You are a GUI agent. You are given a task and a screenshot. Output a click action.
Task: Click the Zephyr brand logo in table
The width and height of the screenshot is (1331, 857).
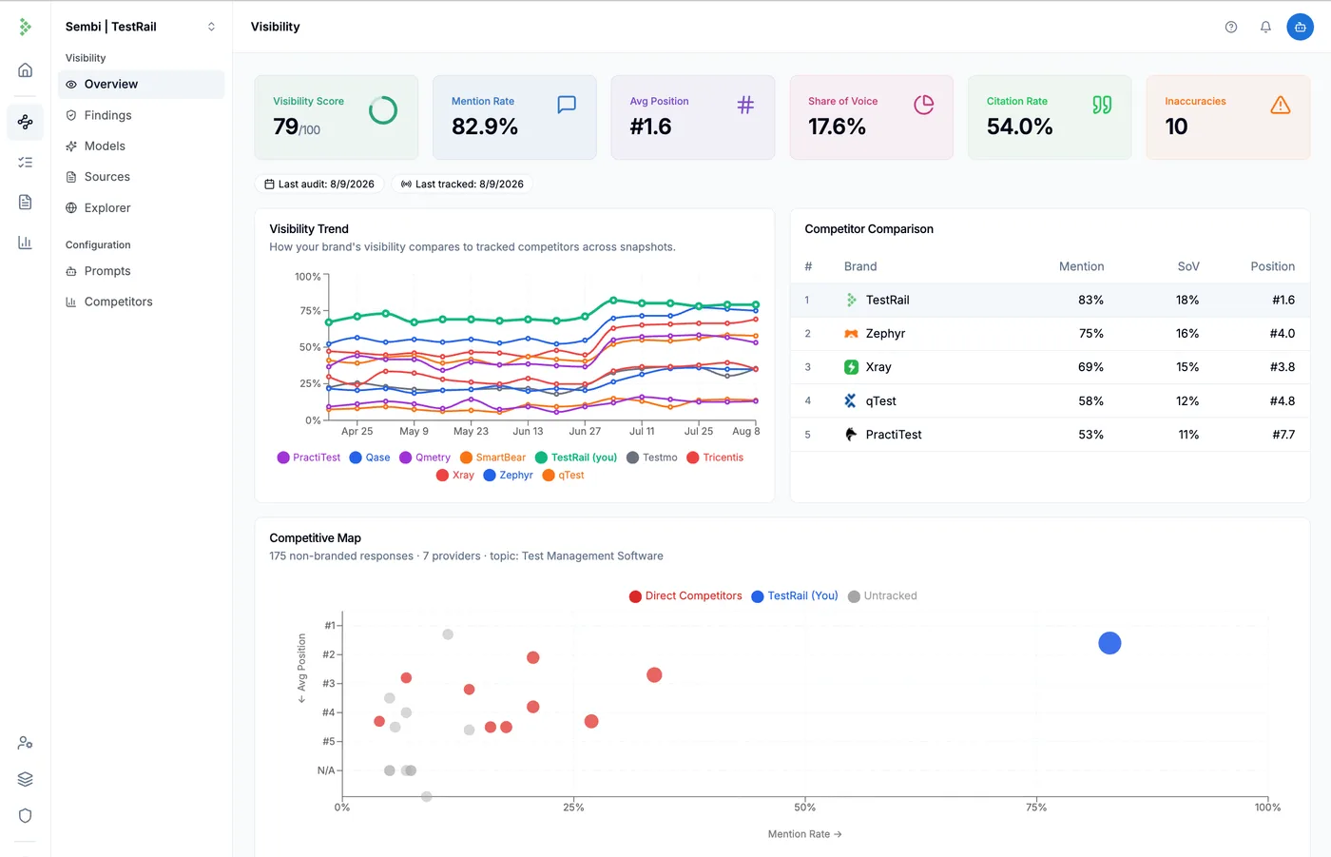[851, 334]
